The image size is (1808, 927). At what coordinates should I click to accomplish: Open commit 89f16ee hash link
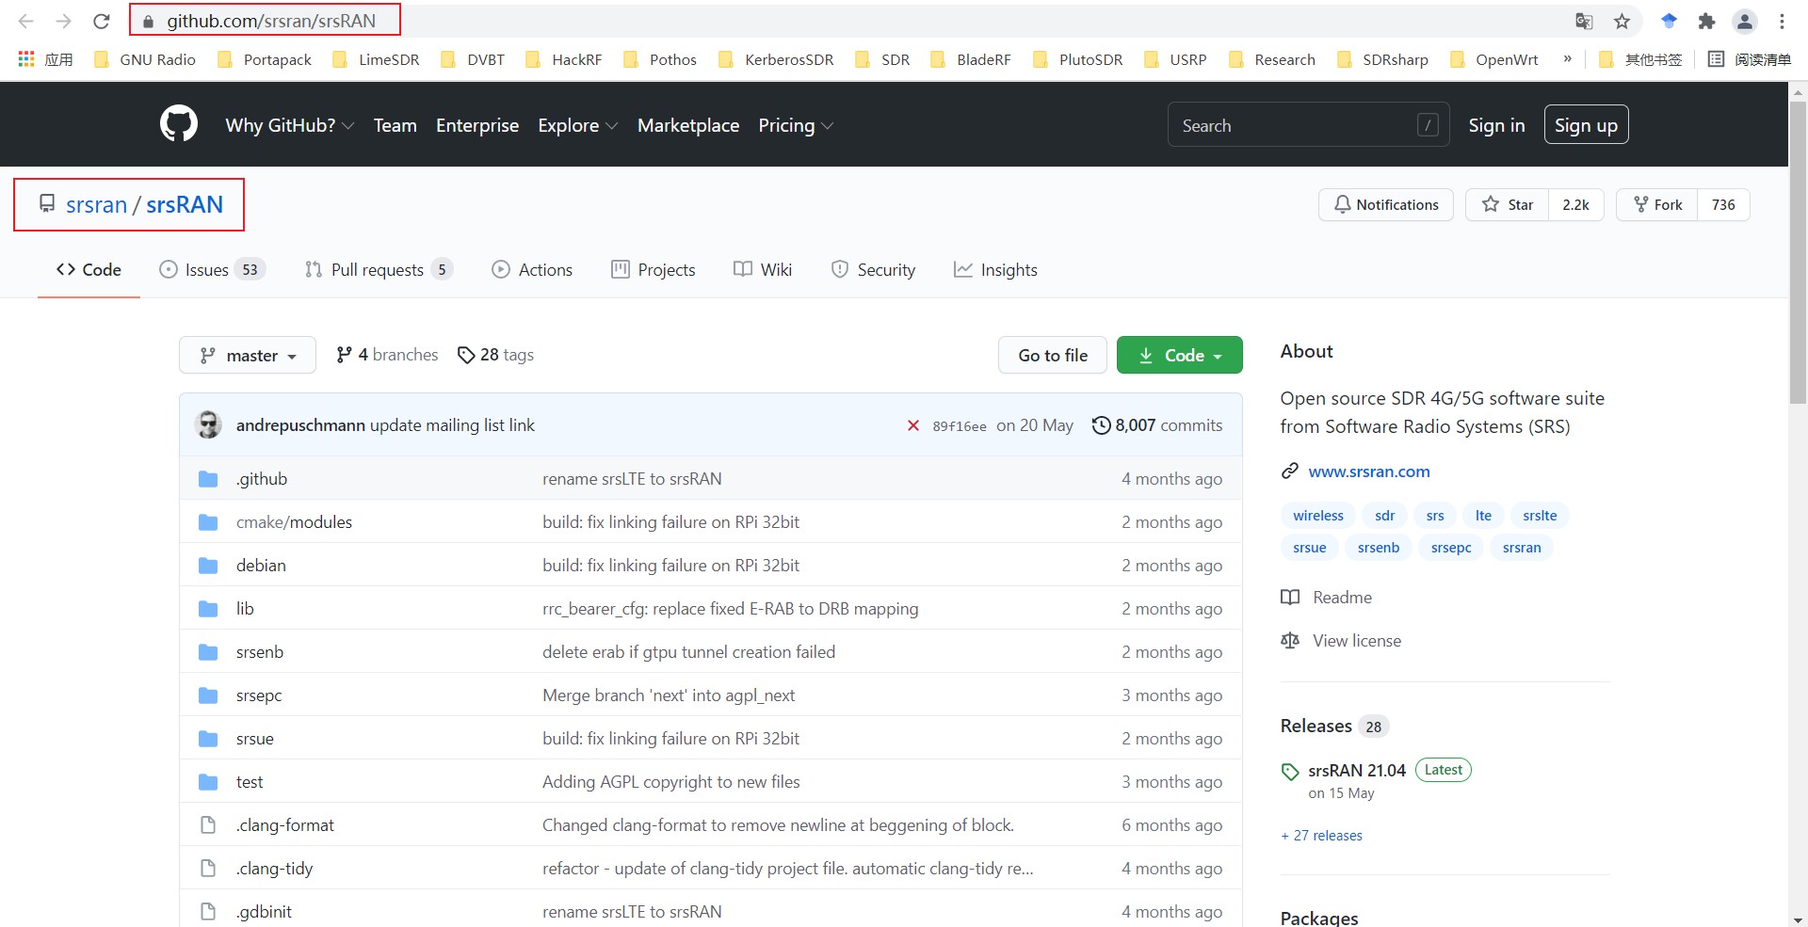pos(960,426)
